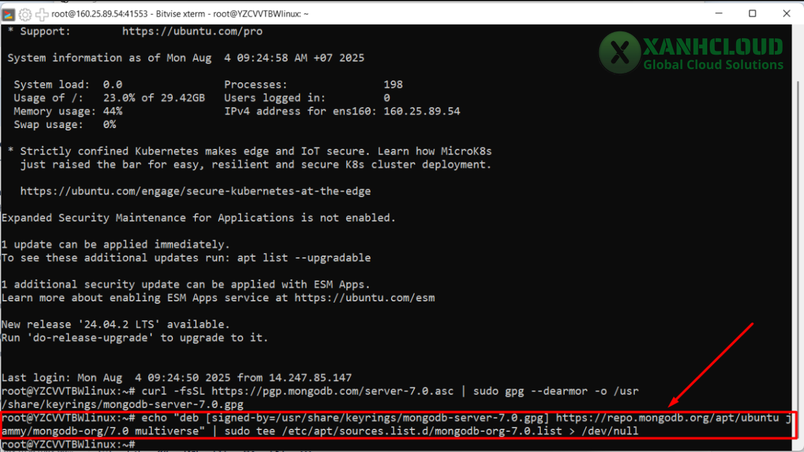
Task: Click the 'Usage of /: 23.0% of 29.42GB' text
Action: tap(109, 98)
